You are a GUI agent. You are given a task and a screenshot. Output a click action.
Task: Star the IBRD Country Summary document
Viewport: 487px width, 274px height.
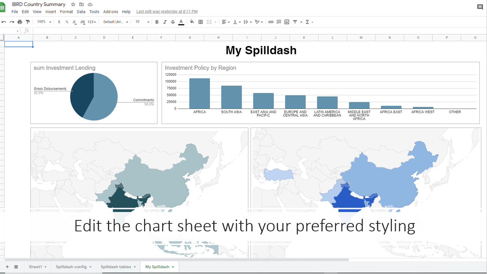pyautogui.click(x=73, y=4)
